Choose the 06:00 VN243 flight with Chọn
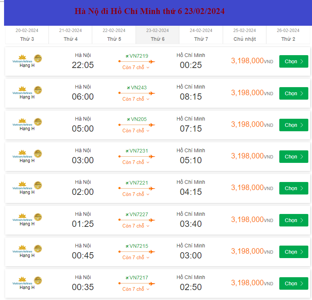 click(x=293, y=93)
